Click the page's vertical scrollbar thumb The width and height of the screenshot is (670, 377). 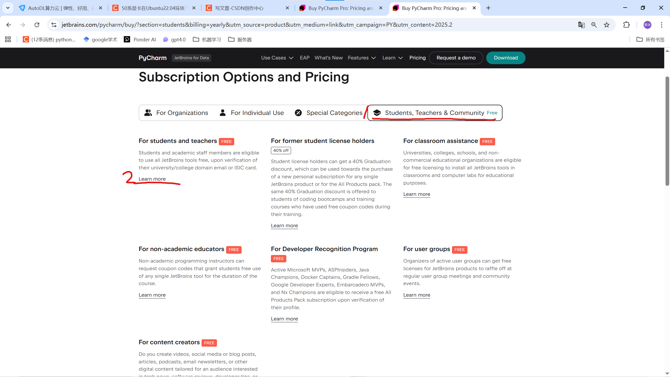pos(667,131)
